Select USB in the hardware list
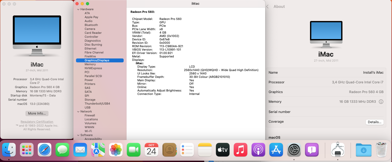 point(88,107)
